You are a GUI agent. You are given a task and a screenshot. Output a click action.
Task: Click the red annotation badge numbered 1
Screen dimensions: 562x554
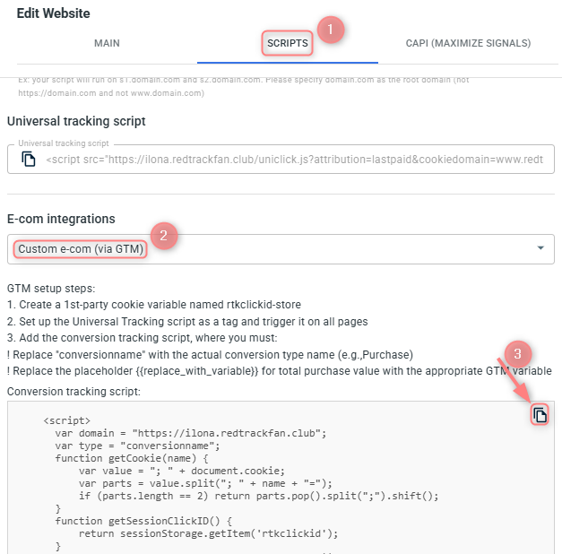(x=331, y=30)
